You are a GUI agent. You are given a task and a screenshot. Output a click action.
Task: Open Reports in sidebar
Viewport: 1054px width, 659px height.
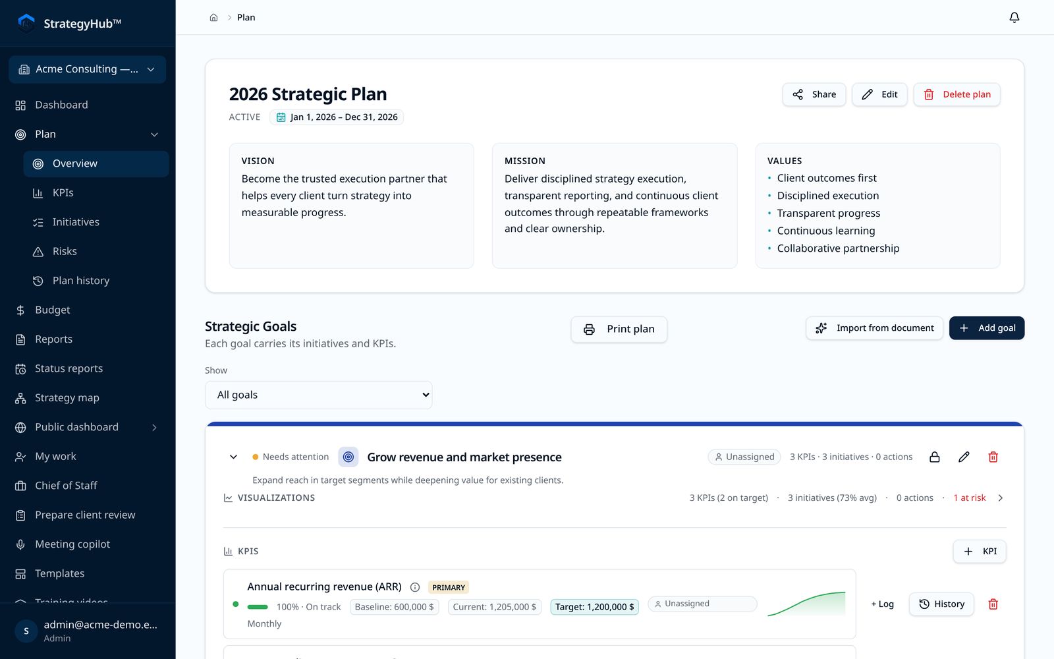(88, 339)
